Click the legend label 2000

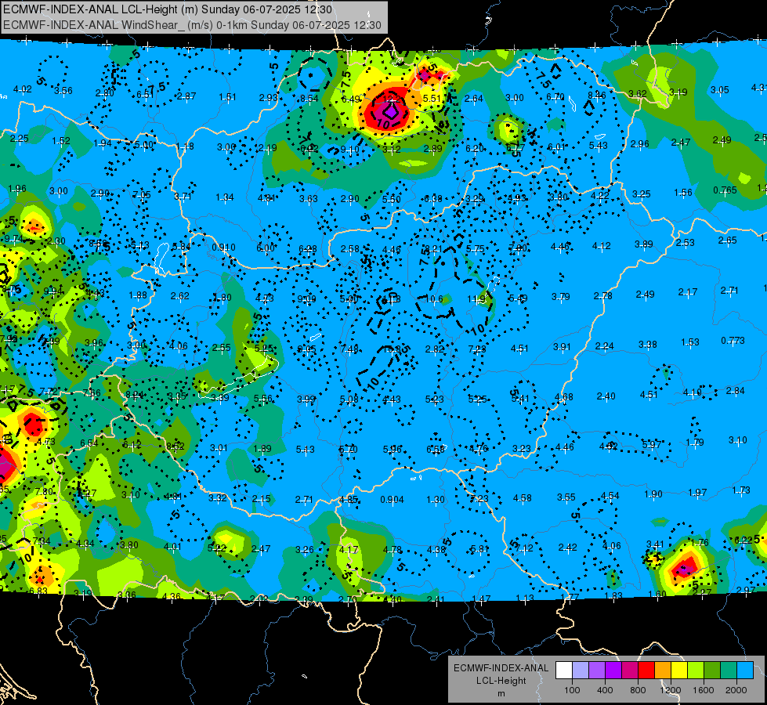(x=736, y=690)
